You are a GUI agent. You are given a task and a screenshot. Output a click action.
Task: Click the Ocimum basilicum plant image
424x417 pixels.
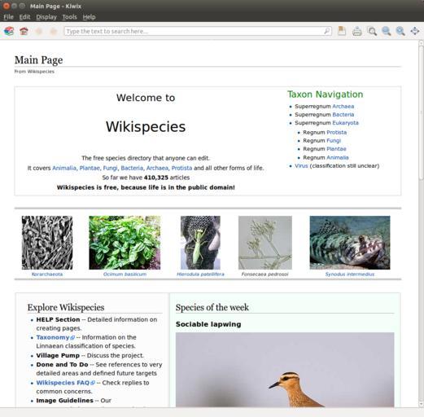click(x=125, y=243)
